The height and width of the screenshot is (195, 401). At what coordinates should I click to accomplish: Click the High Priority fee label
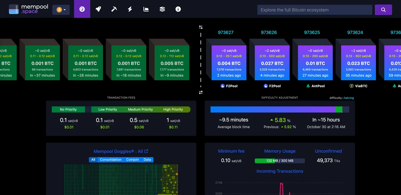click(173, 110)
